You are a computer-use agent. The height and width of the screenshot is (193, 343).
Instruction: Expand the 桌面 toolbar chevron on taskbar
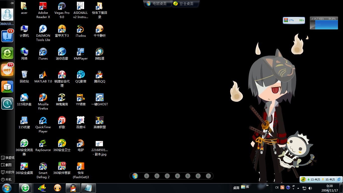click(267, 185)
